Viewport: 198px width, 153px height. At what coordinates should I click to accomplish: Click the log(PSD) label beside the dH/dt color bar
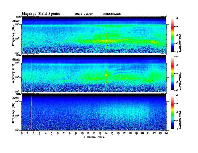180,43
